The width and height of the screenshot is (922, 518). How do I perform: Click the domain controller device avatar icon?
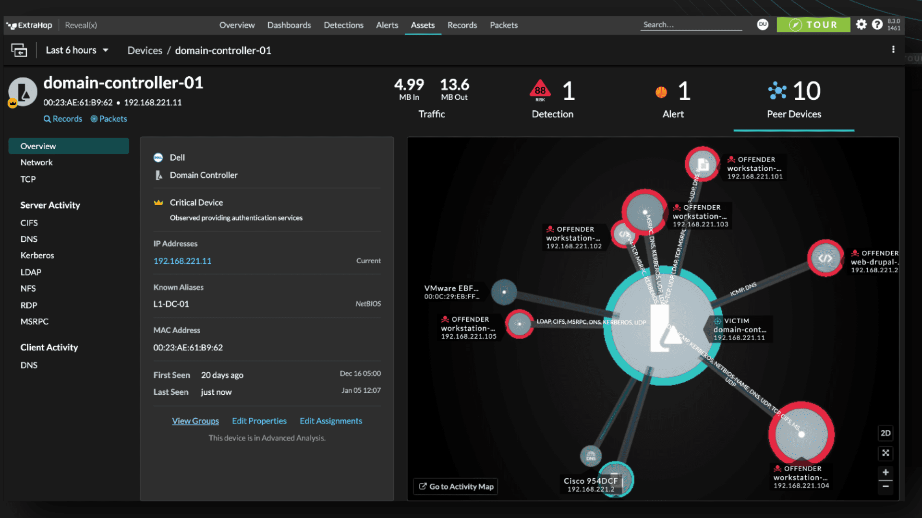click(23, 91)
